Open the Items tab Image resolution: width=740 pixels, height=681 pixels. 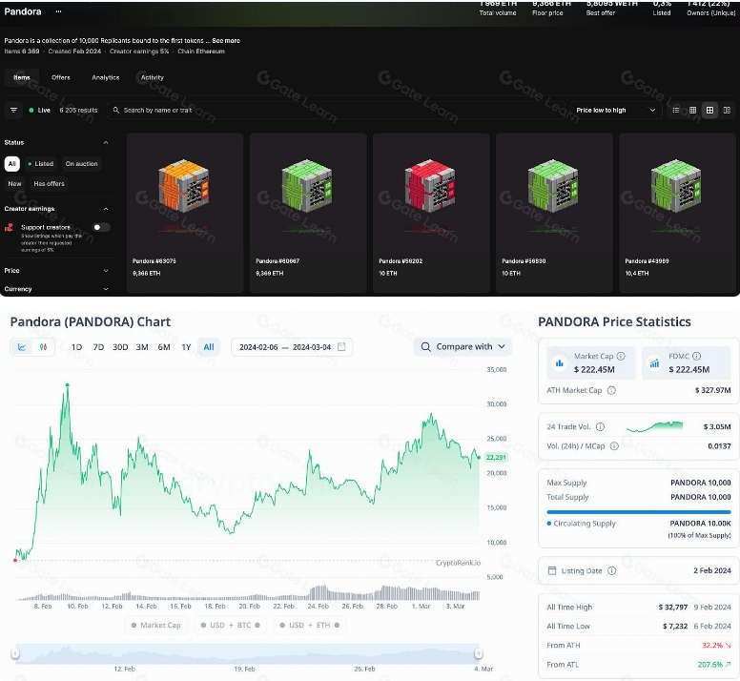tap(22, 77)
